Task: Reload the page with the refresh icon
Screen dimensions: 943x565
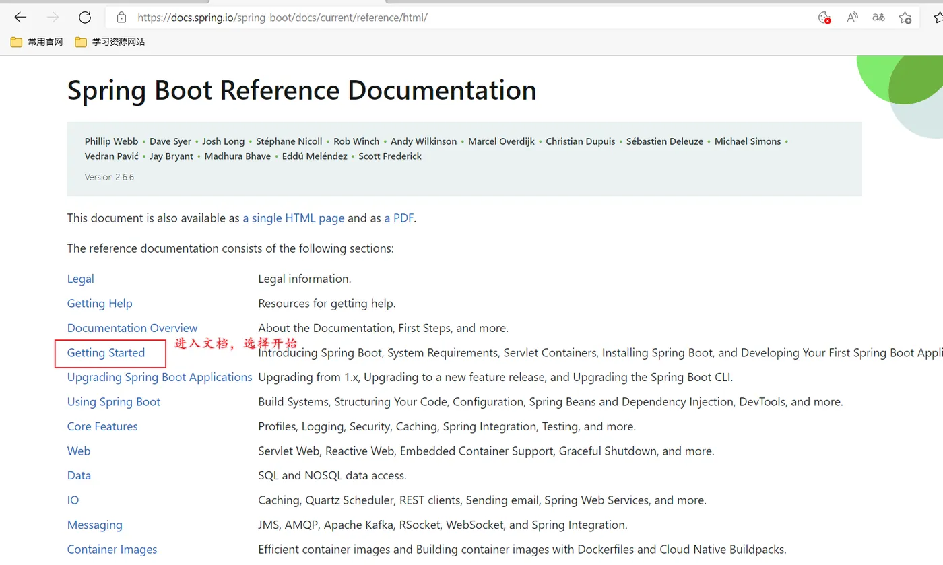Action: click(x=85, y=18)
